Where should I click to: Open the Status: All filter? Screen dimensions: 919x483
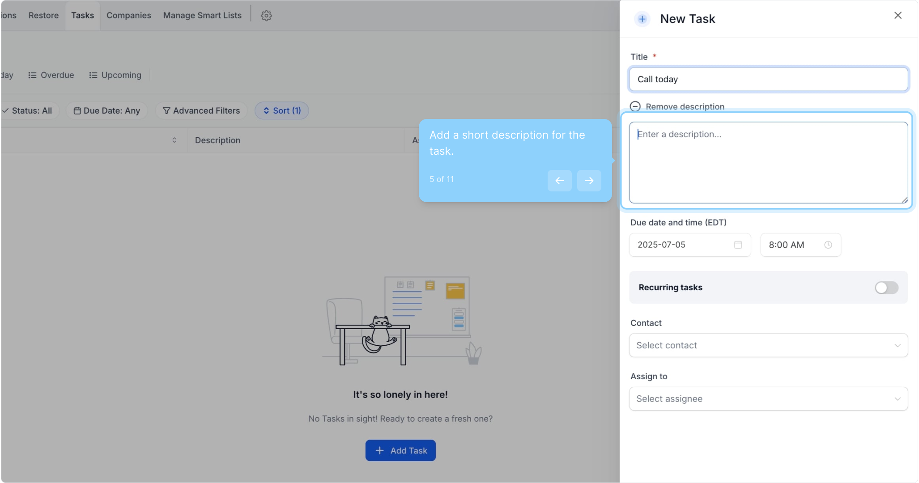(28, 110)
